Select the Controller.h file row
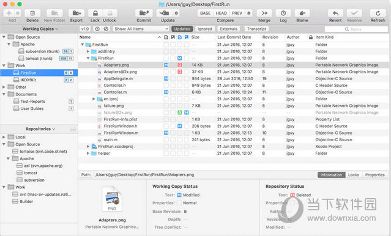391x236 pixels. 233,86
